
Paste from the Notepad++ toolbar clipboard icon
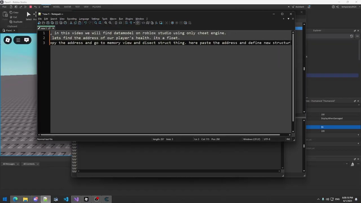pos(80,23)
